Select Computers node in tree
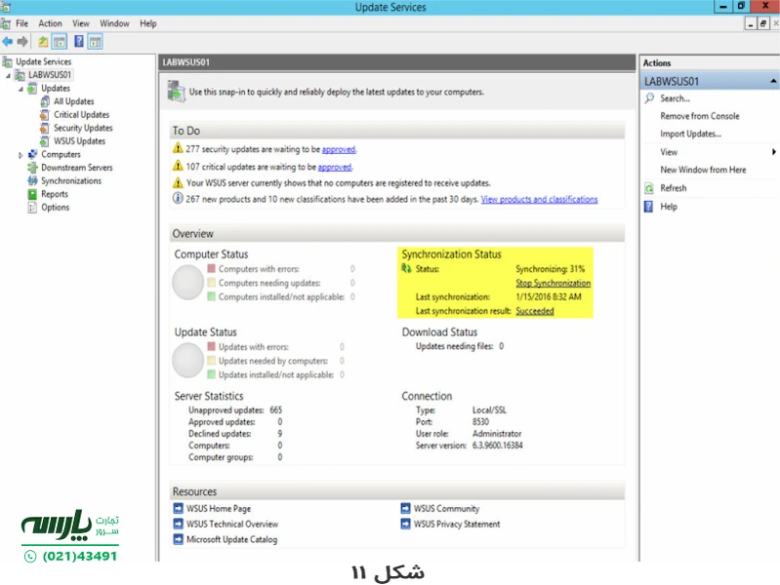This screenshot has height=585, width=780. coord(61,155)
